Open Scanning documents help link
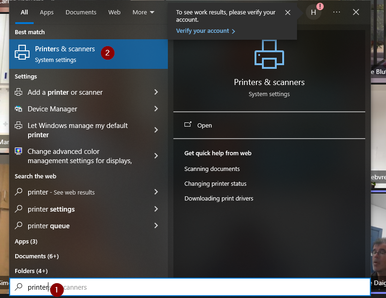This screenshot has height=298, width=386. click(x=212, y=169)
